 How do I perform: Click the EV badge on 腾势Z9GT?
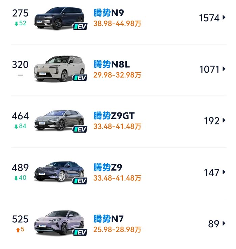pos(80,129)
